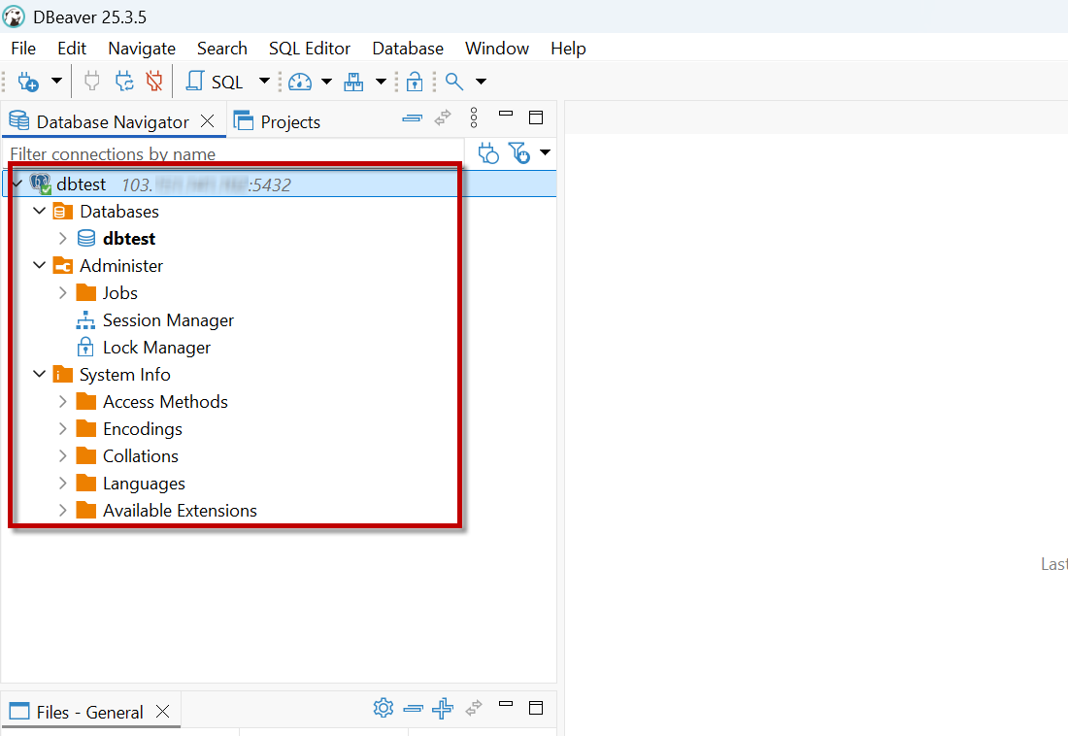The width and height of the screenshot is (1068, 736).
Task: Click the magnifying glass search icon
Action: tap(453, 82)
